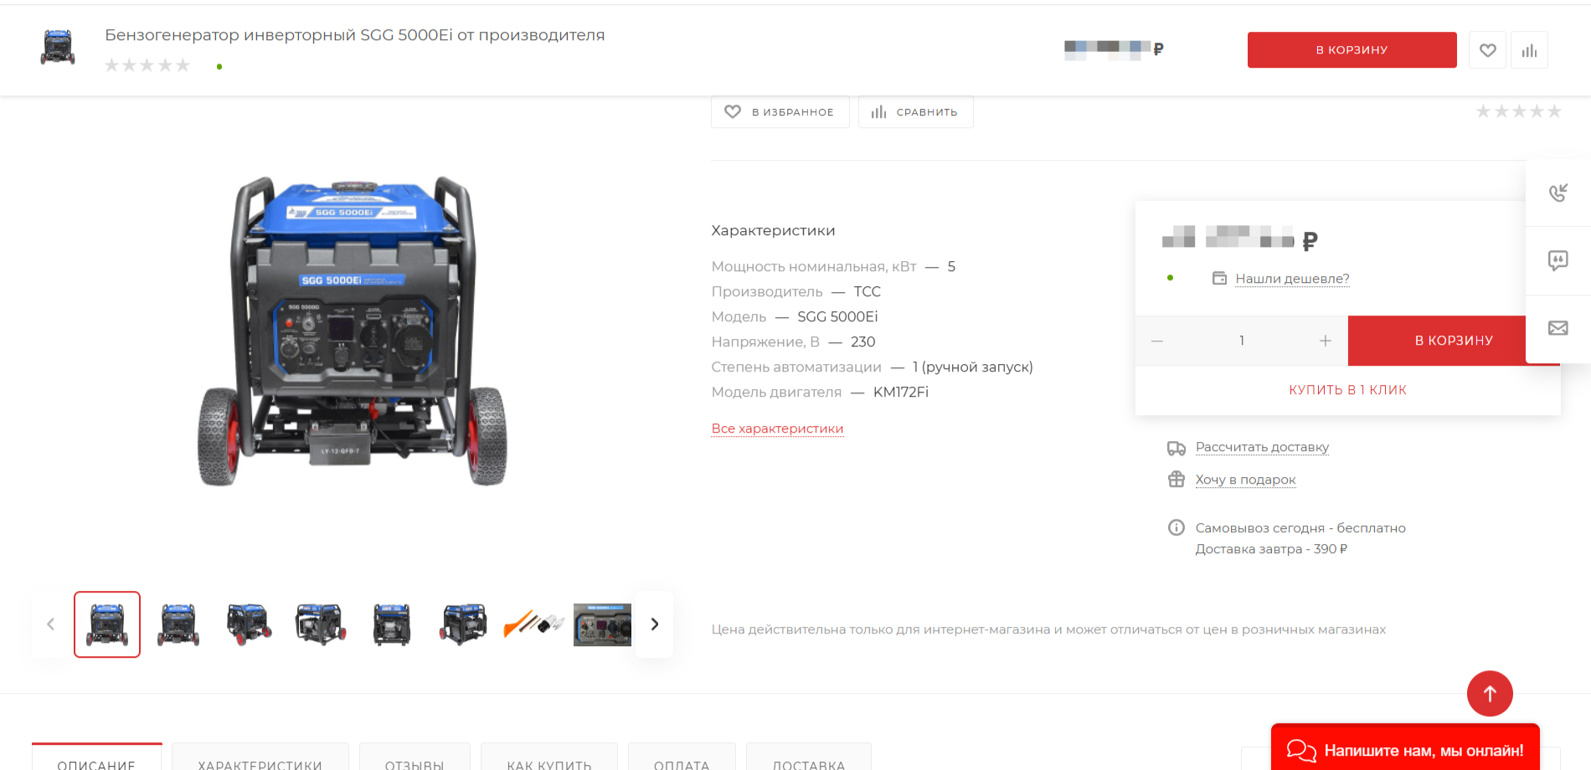Expand all specs via Все характеристики
The width and height of the screenshot is (1591, 770).
[x=777, y=429]
